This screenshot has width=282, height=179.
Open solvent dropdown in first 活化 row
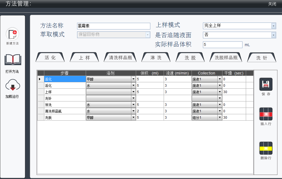tap(133, 79)
